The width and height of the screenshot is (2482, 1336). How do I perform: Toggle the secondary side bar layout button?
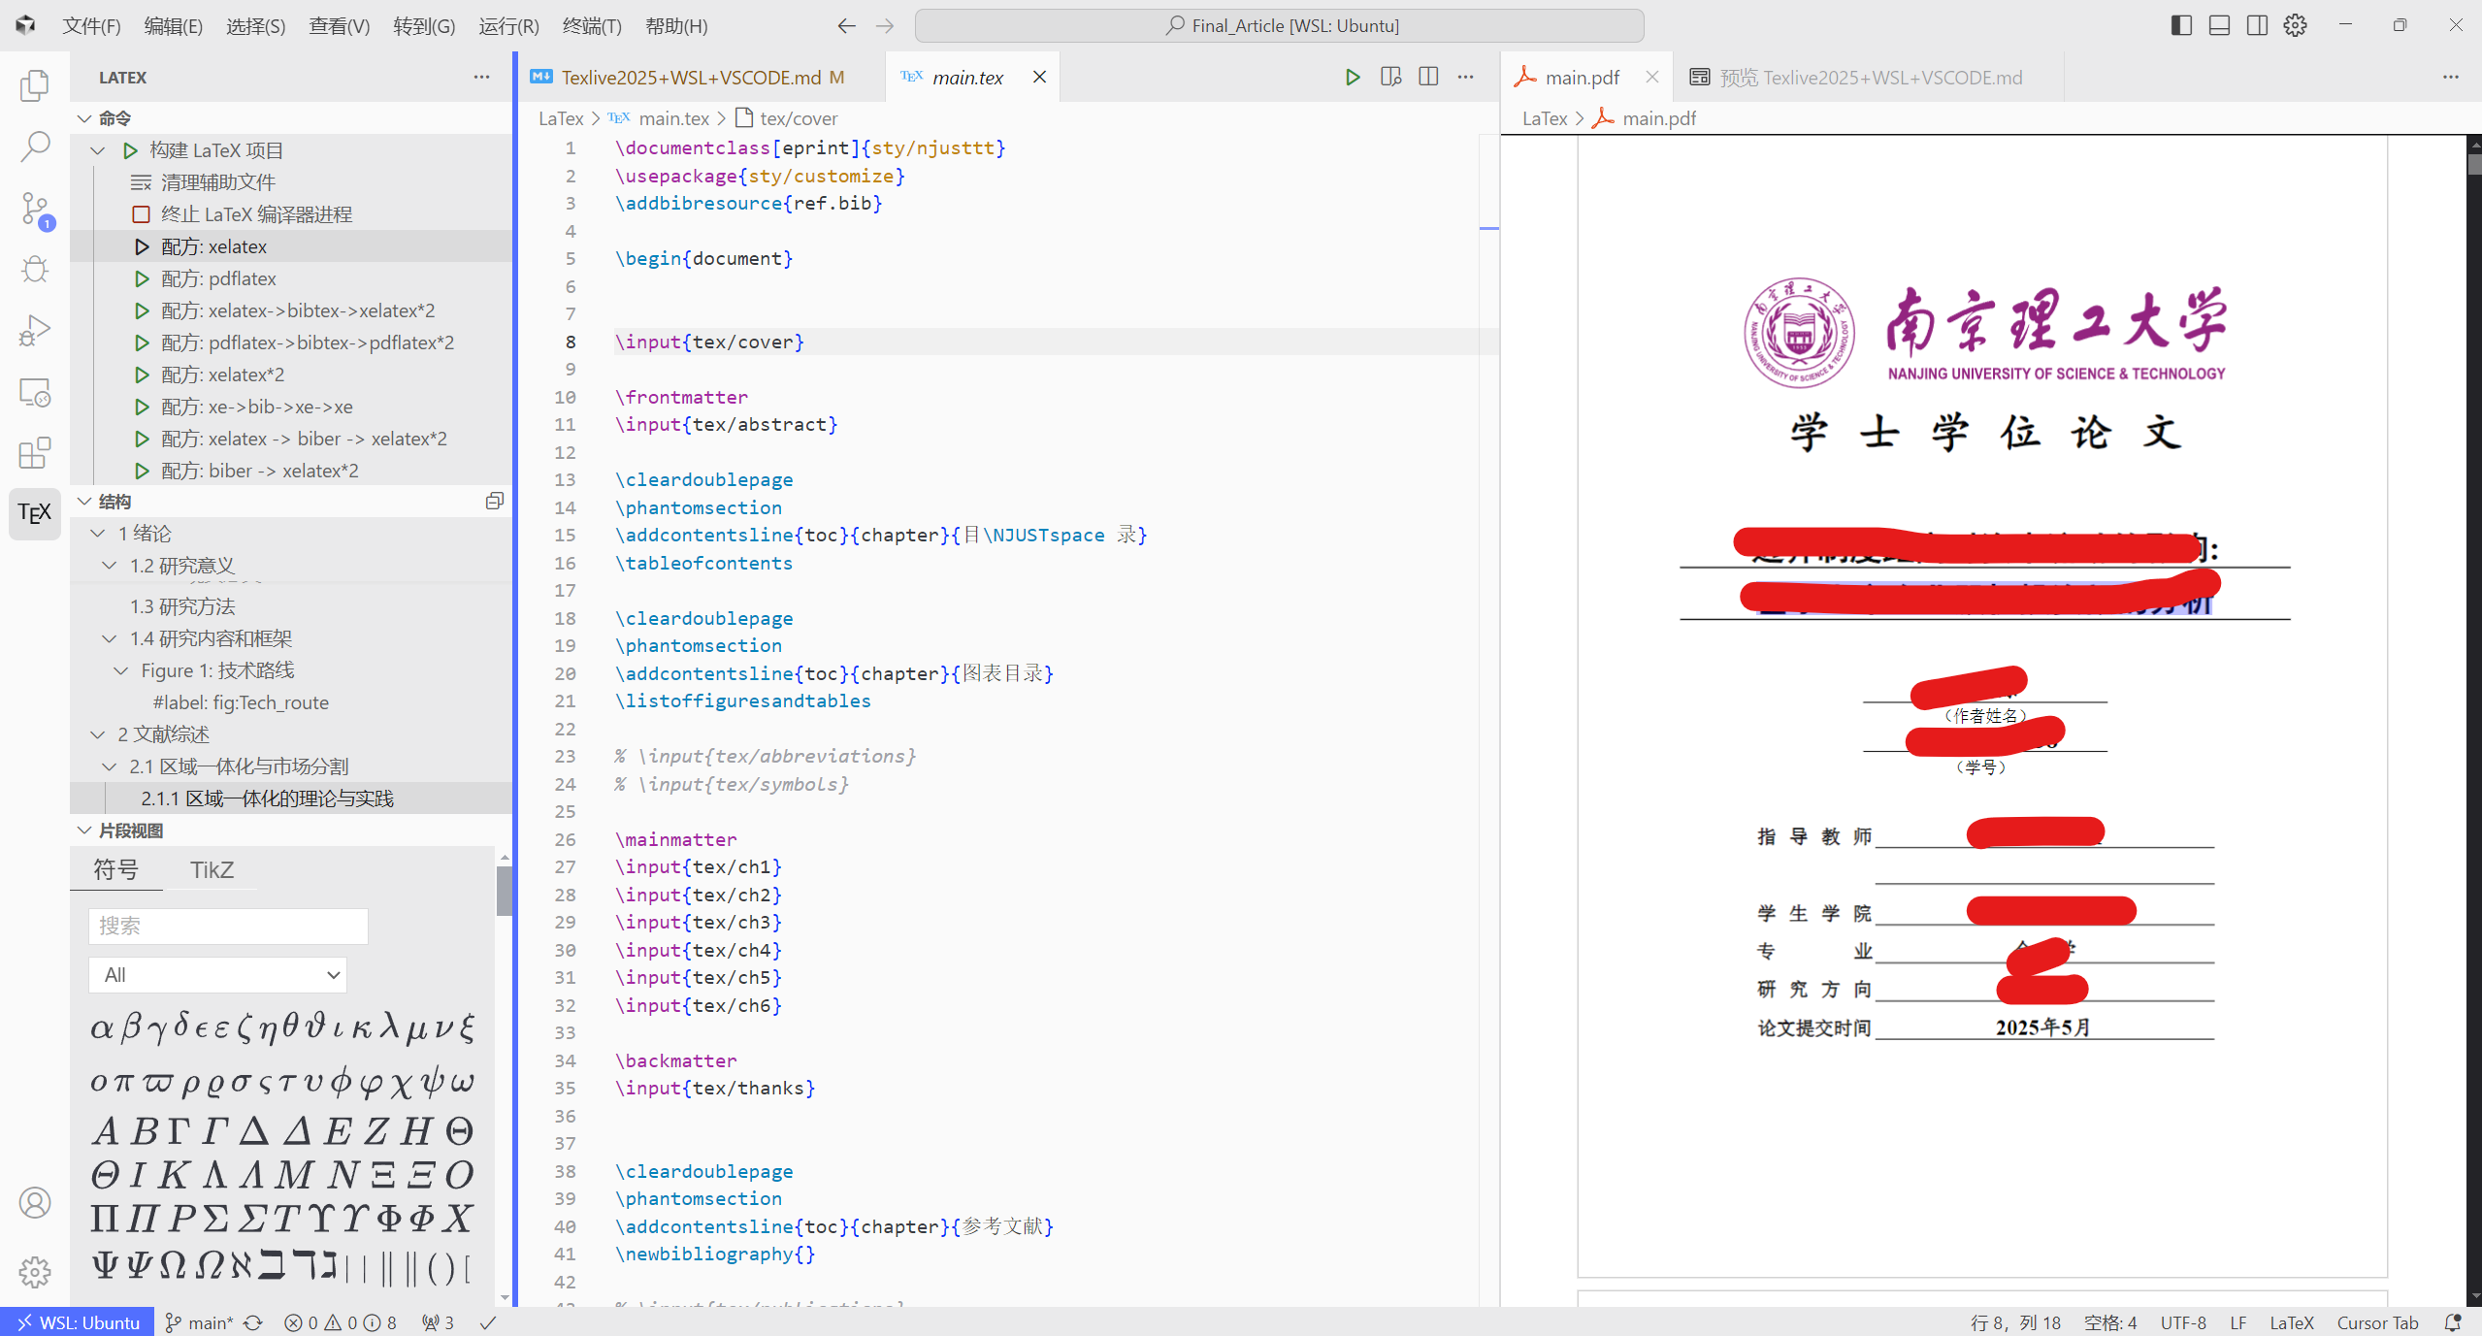[x=2257, y=26]
